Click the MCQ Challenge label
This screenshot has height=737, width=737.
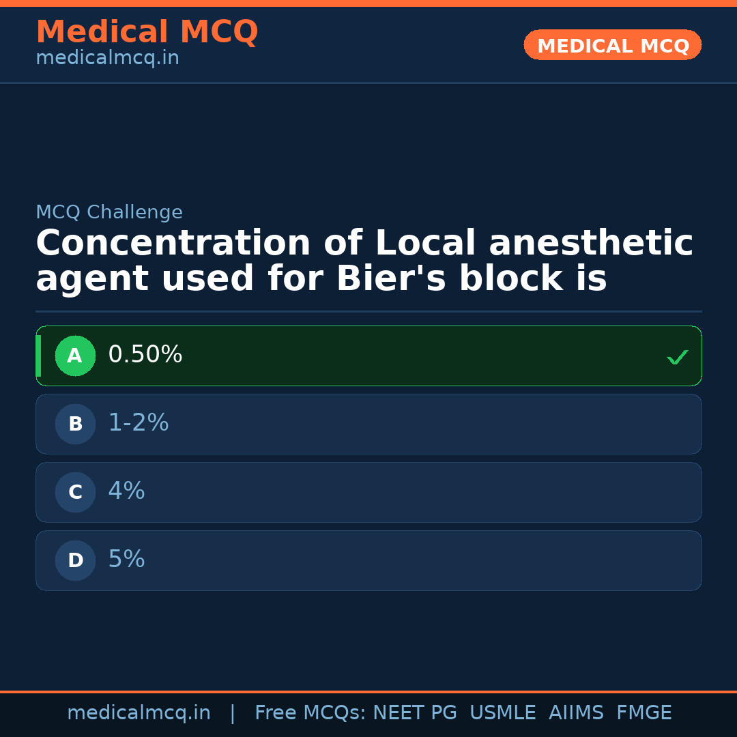point(109,213)
